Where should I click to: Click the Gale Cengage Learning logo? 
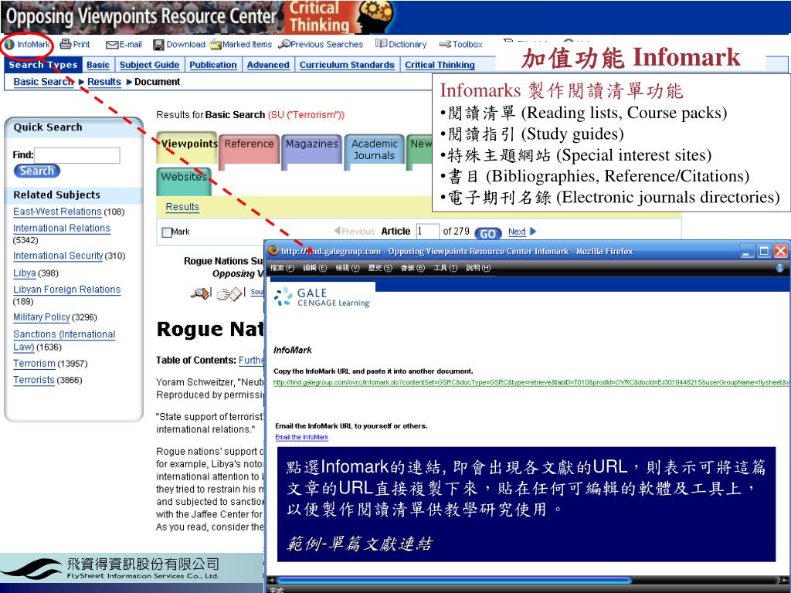point(322,297)
